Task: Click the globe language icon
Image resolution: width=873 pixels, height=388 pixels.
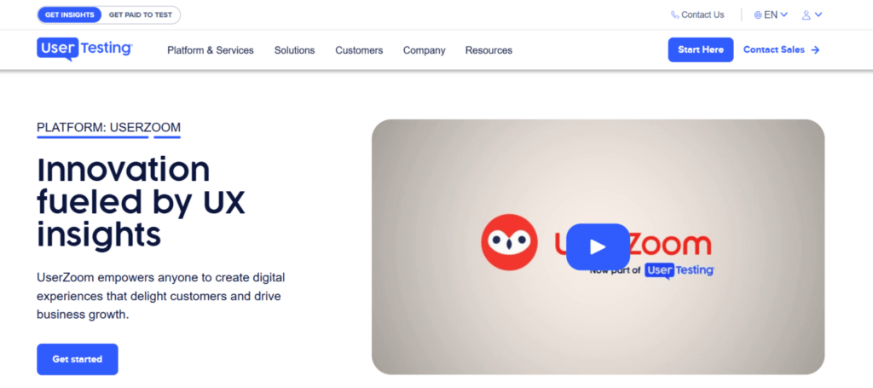Action: (758, 14)
